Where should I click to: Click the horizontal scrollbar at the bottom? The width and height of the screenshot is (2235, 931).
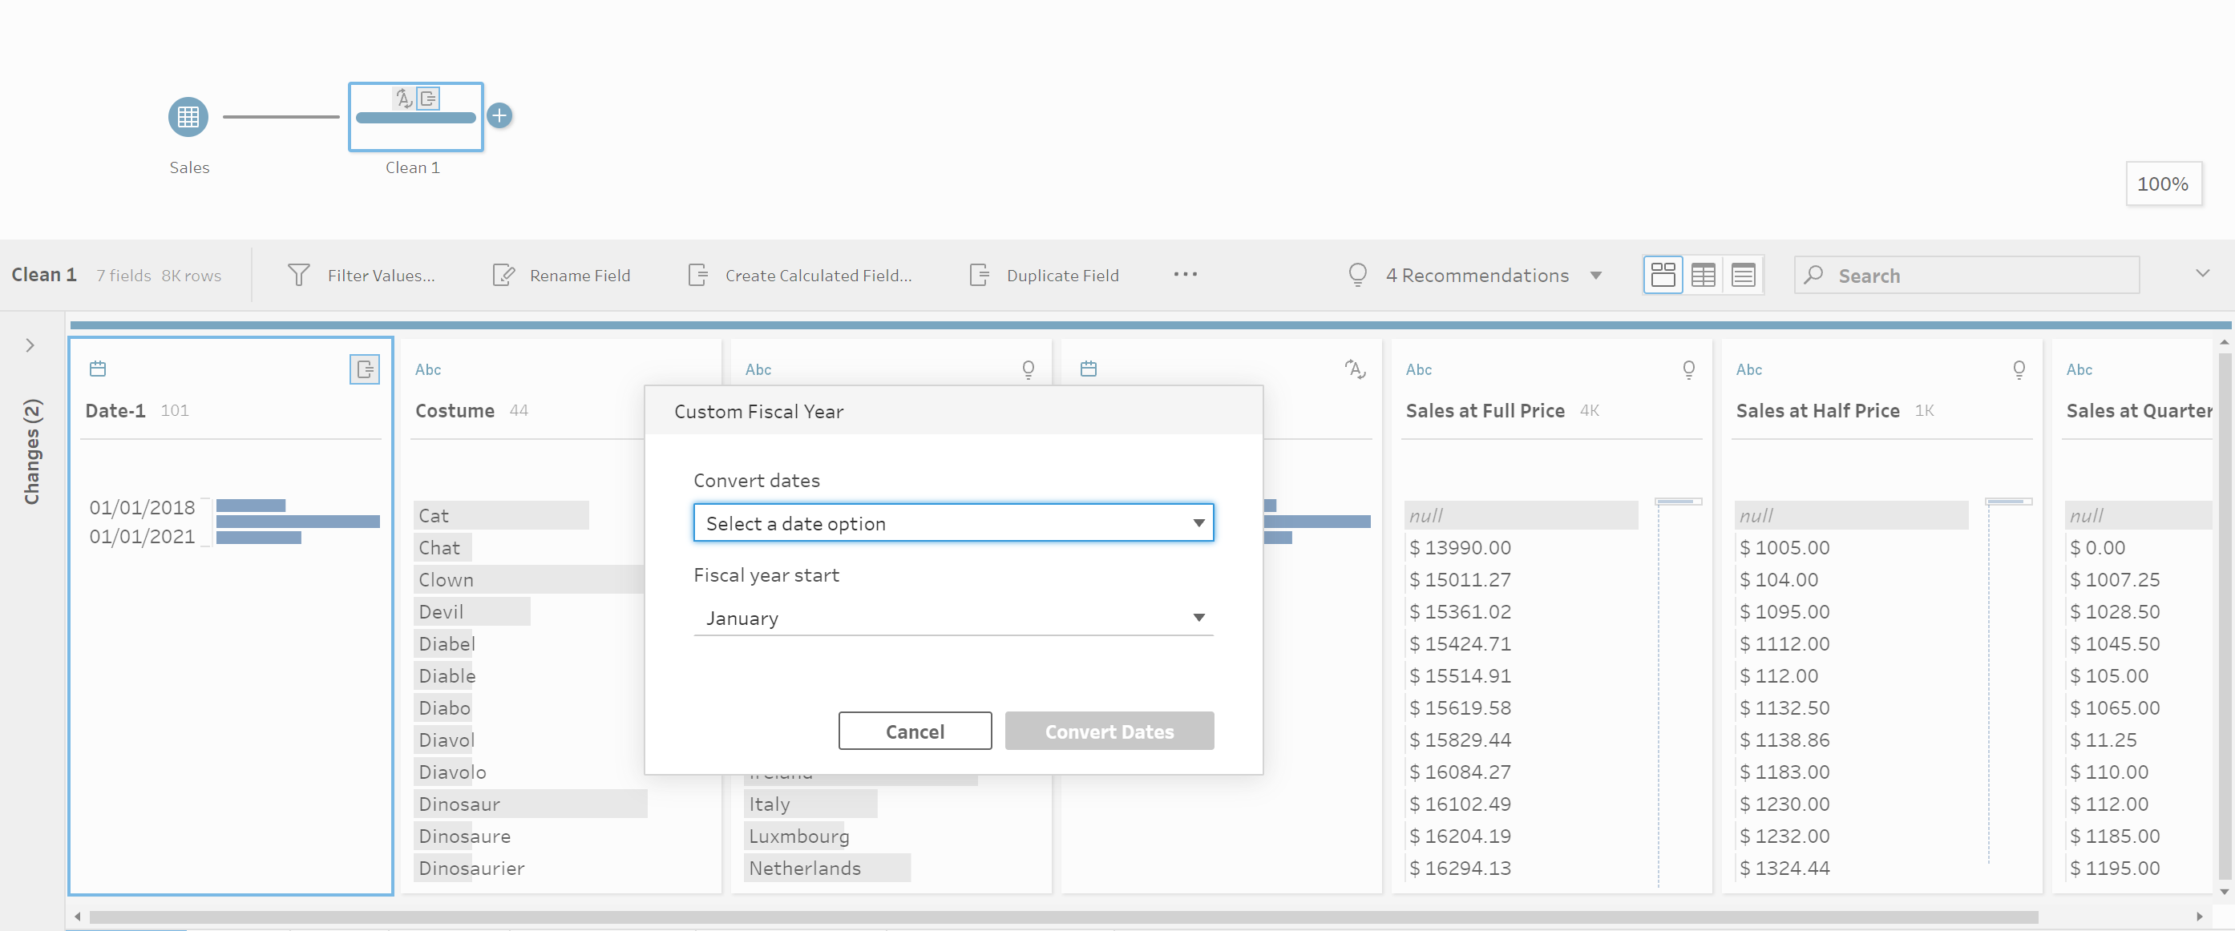tap(1063, 917)
